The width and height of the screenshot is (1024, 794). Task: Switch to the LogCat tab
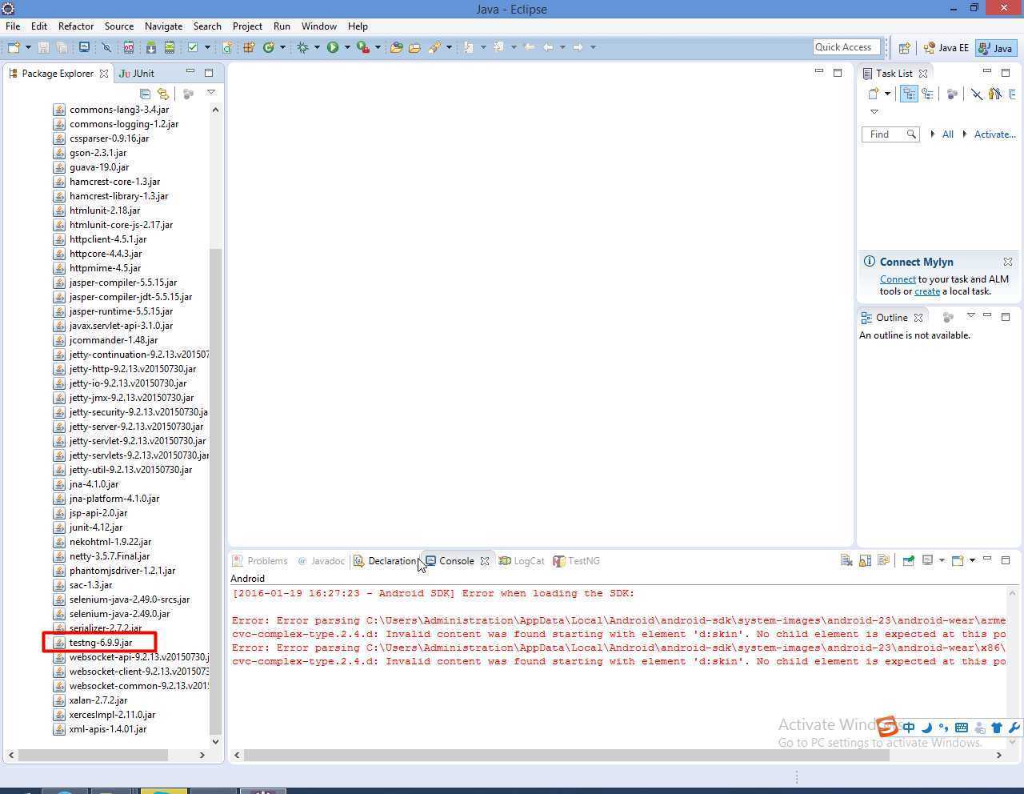click(x=522, y=561)
